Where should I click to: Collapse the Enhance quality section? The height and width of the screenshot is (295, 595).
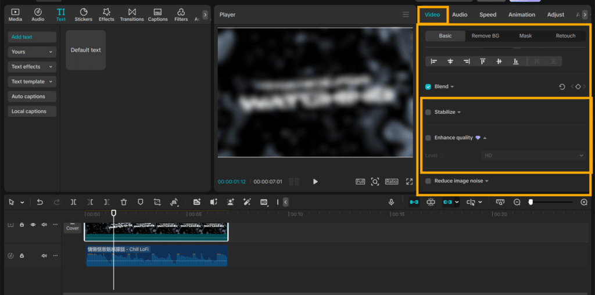pos(485,138)
